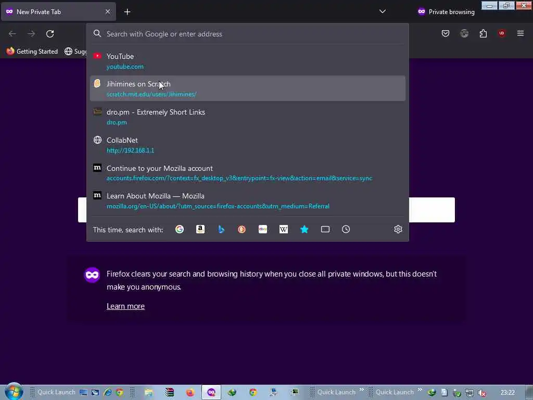Image resolution: width=533 pixels, height=400 pixels.
Task: Open search settings gear icon
Action: click(x=398, y=229)
